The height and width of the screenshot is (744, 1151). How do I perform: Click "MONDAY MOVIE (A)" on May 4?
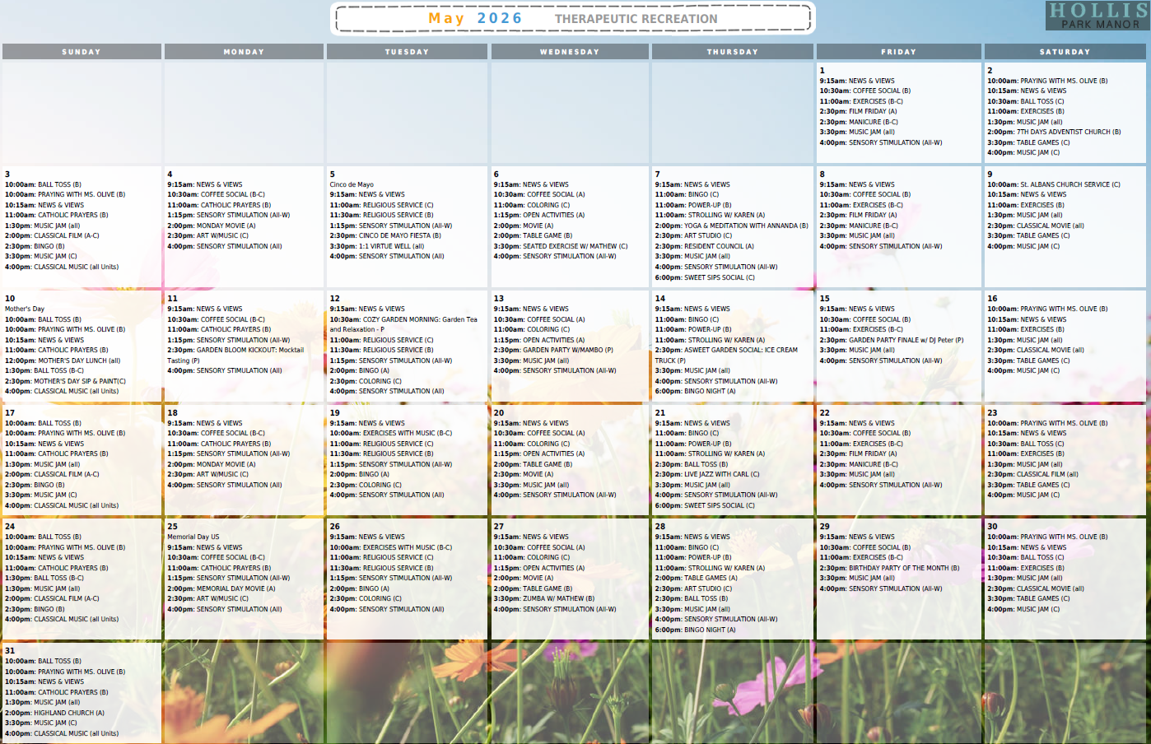[226, 226]
